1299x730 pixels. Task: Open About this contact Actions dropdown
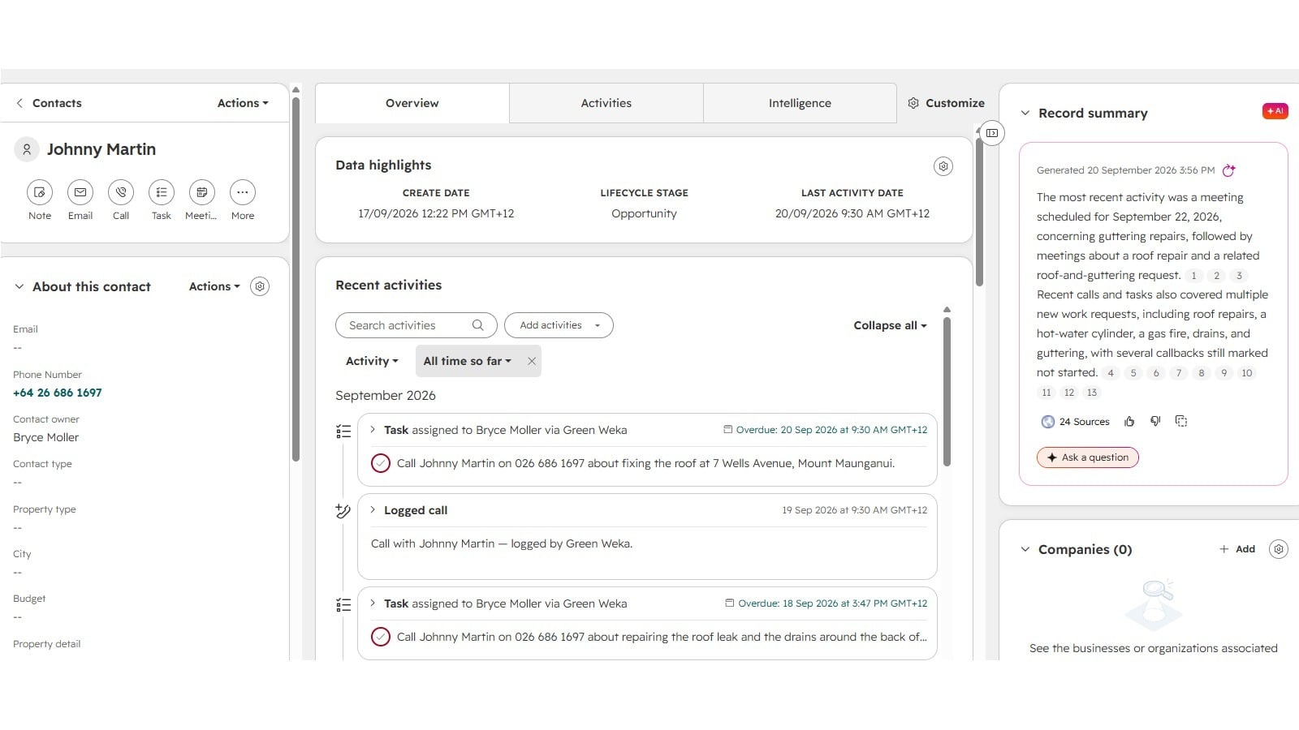point(214,286)
